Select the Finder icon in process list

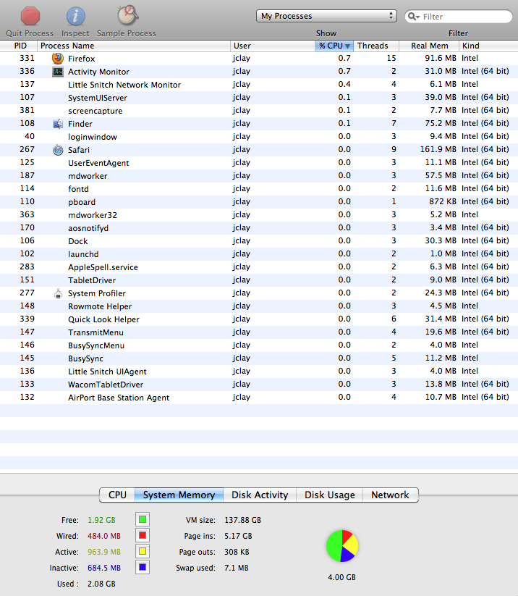click(x=58, y=124)
